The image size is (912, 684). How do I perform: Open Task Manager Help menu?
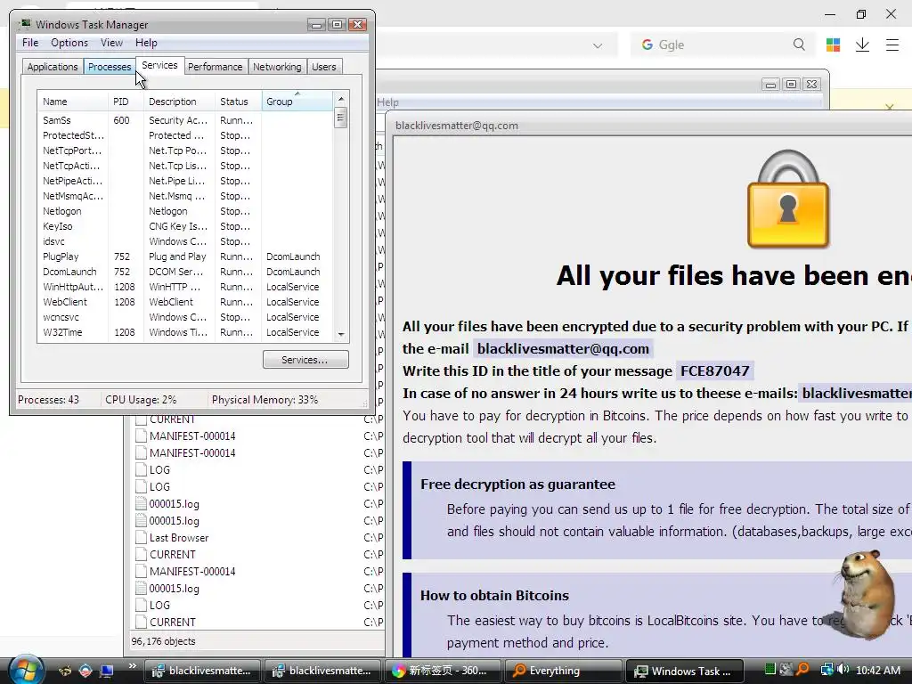pyautogui.click(x=146, y=43)
